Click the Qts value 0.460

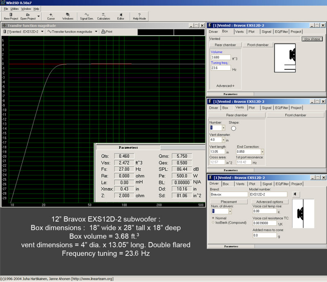[x=124, y=156]
